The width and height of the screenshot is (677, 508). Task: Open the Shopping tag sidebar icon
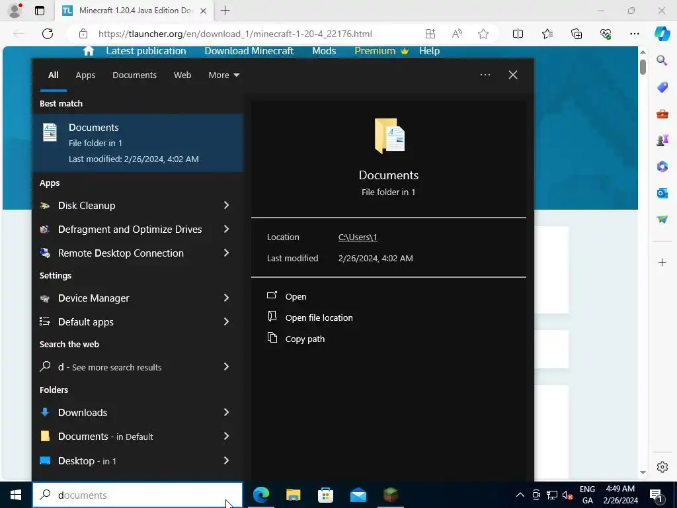pyautogui.click(x=662, y=87)
